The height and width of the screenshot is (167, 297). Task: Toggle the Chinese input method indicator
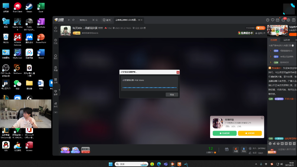click(x=266, y=164)
